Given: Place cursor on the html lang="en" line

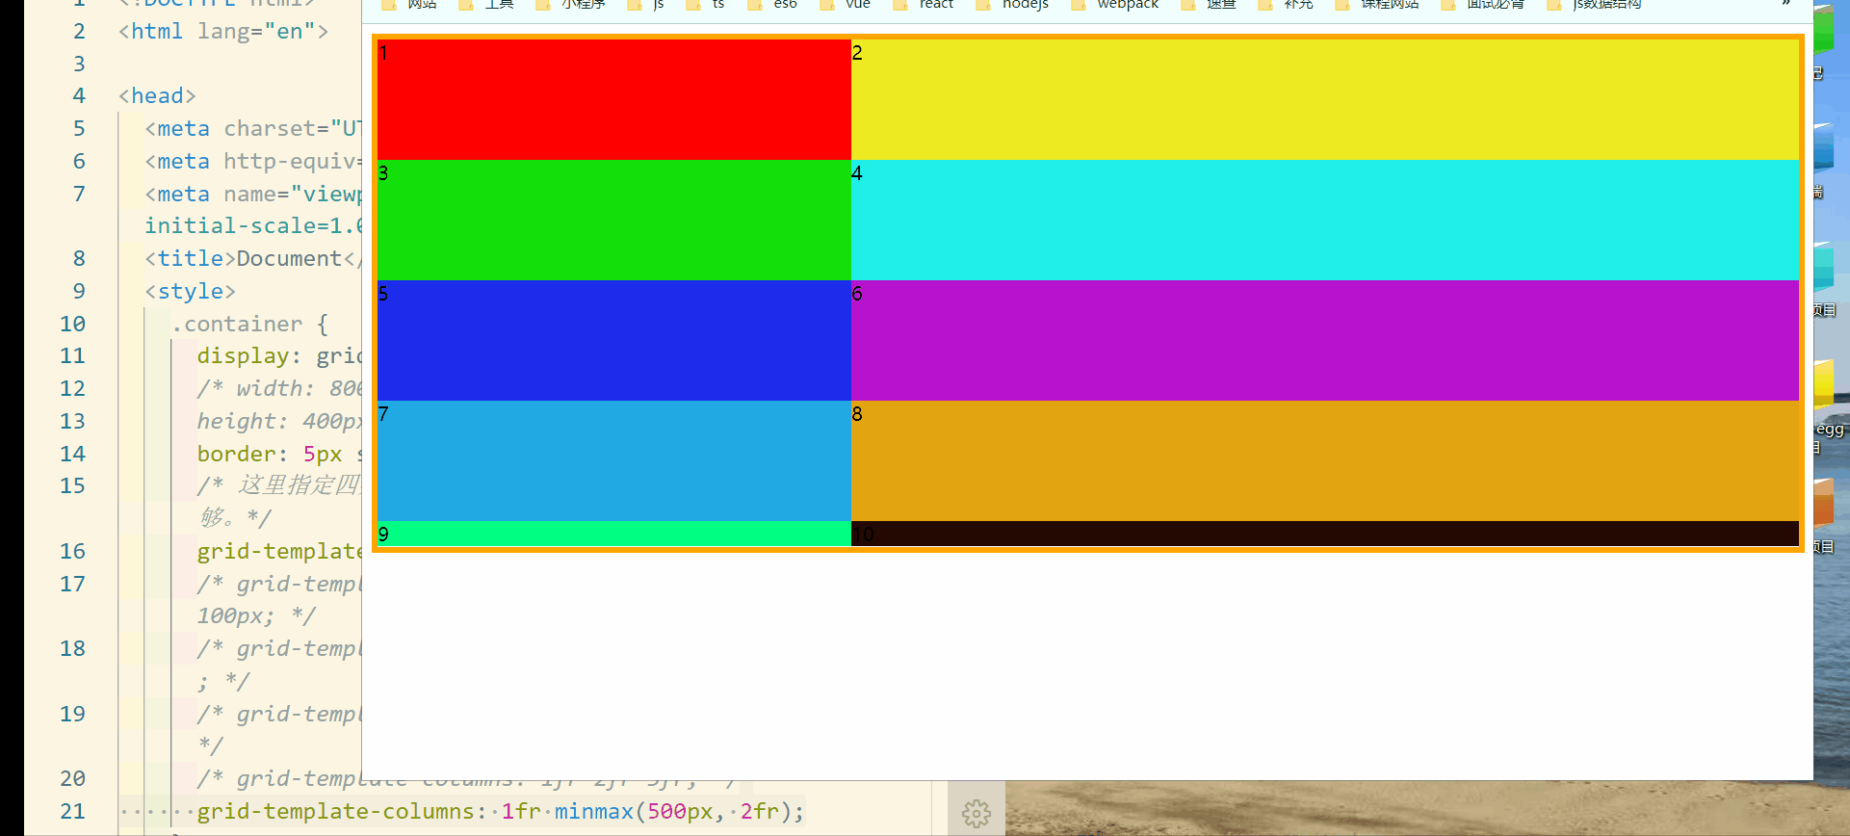Looking at the screenshot, I should pyautogui.click(x=223, y=31).
